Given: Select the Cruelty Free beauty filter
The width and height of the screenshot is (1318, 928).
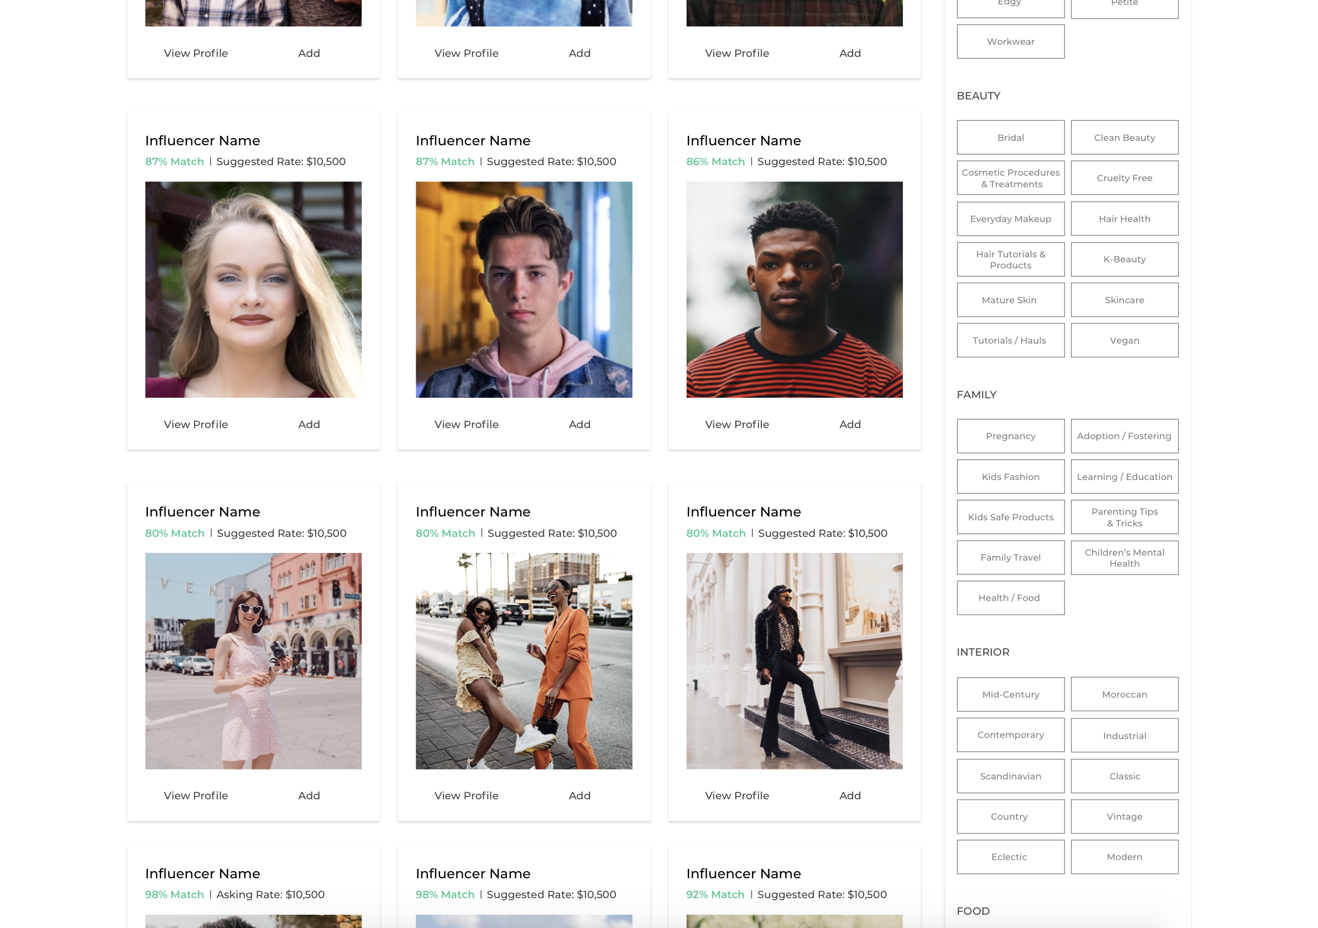Looking at the screenshot, I should click(1124, 178).
